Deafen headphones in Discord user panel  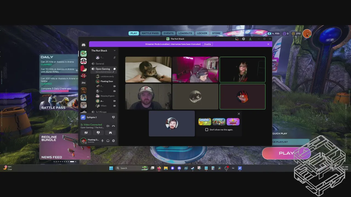point(108,141)
